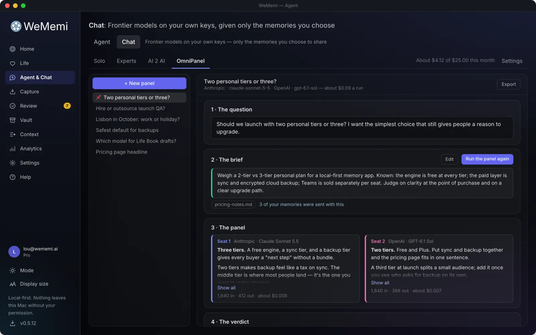The height and width of the screenshot is (335, 536).
Task: Open Home via its sidebar icon
Action: [x=13, y=49]
